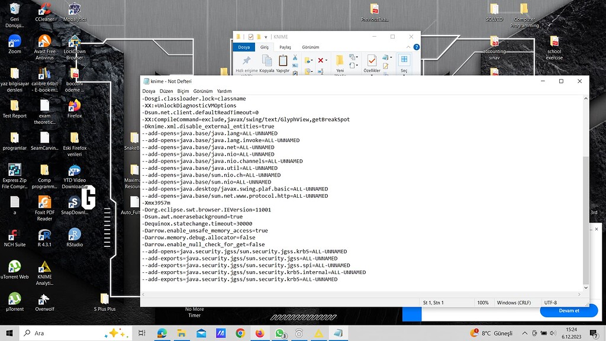The image size is (606, 341).
Task: Expand the red X delete dropdown arrow
Action: pyautogui.click(x=326, y=60)
